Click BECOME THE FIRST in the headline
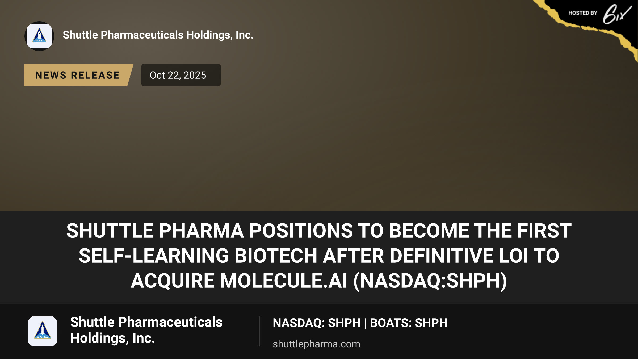This screenshot has width=638, height=359. (480, 231)
